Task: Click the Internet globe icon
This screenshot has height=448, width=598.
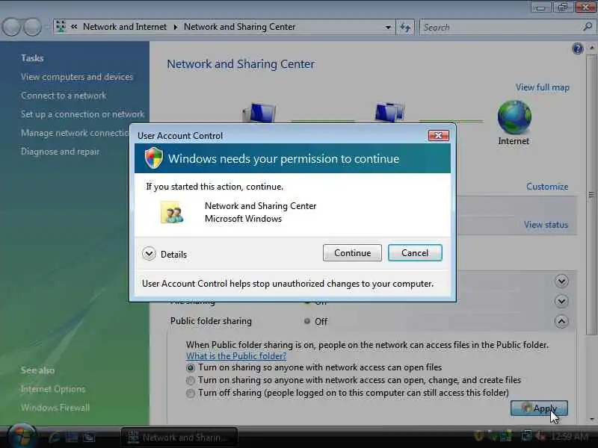Action: click(x=514, y=117)
